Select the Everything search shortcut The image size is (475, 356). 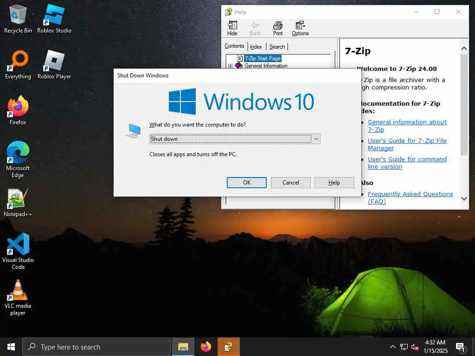(x=18, y=65)
